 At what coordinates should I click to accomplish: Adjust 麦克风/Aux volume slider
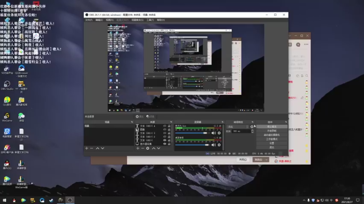192,133
